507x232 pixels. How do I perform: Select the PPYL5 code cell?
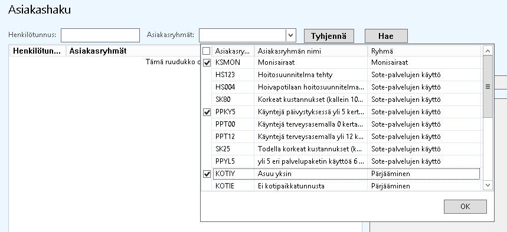pyautogui.click(x=233, y=161)
